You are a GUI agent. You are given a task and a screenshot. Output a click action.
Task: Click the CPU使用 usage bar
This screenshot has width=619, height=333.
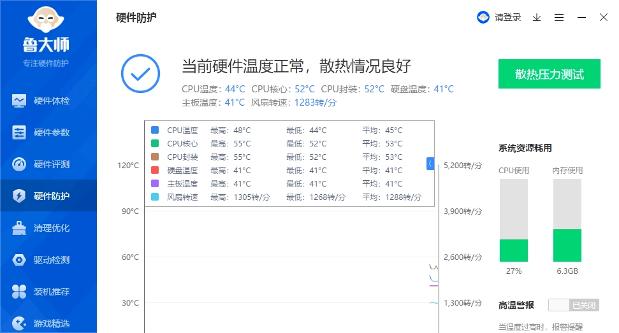(x=514, y=220)
